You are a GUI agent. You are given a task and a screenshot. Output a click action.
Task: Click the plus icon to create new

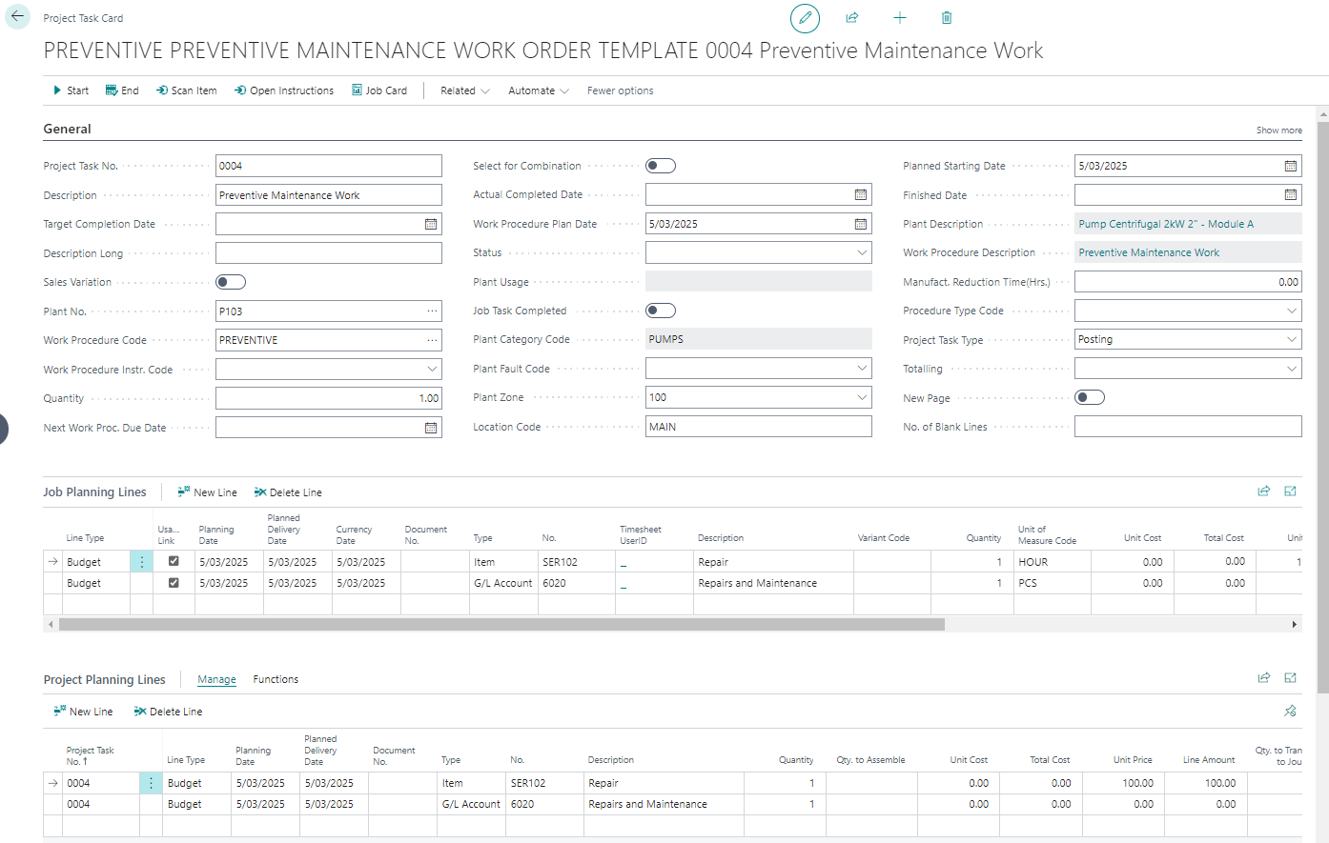tap(899, 18)
